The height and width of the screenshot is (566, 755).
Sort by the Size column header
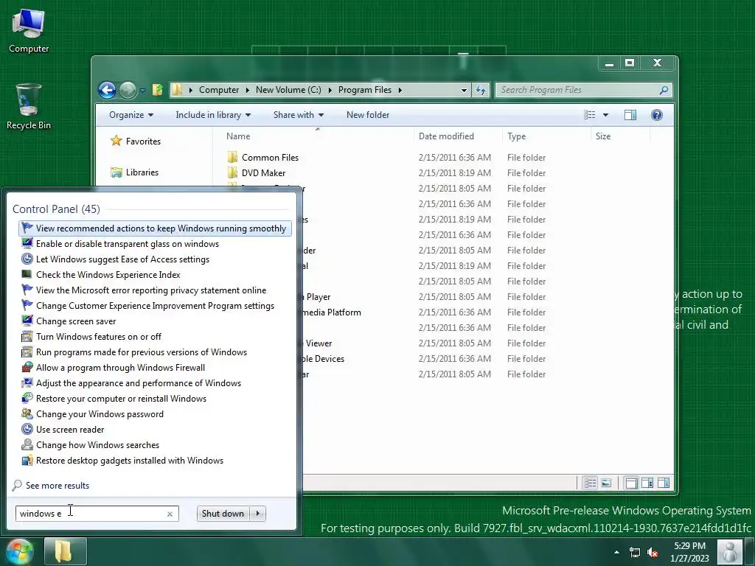[x=603, y=136]
